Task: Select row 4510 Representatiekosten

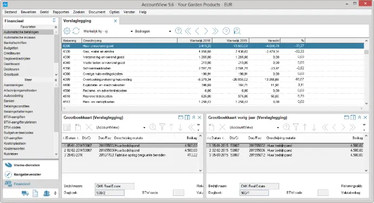Action: pyautogui.click(x=213, y=96)
